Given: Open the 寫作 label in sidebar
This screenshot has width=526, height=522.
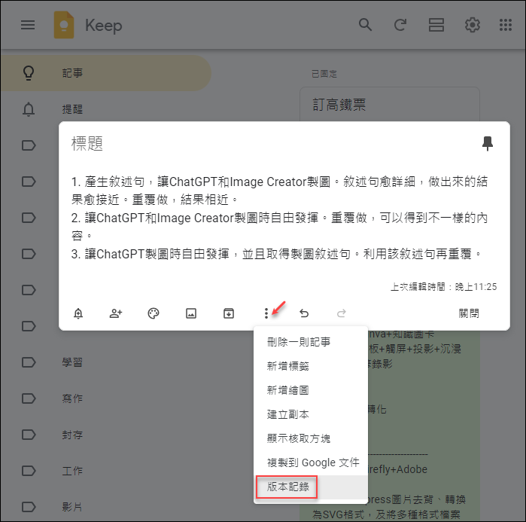Looking at the screenshot, I should pyautogui.click(x=72, y=398).
